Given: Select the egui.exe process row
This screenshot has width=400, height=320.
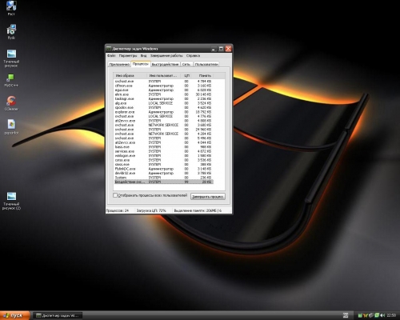Looking at the screenshot, I should click(x=163, y=90).
